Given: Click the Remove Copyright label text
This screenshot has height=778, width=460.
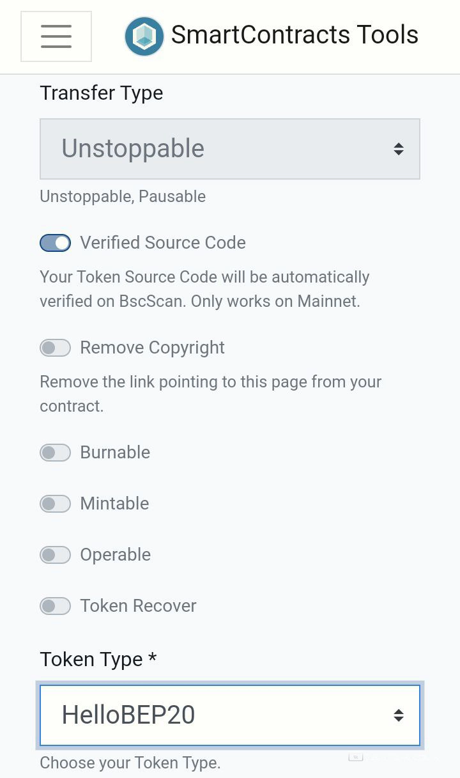Looking at the screenshot, I should pos(153,348).
